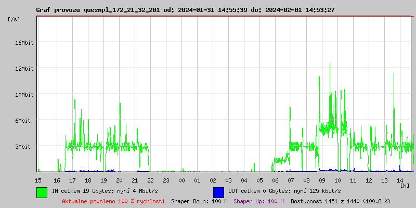Select hour 09 on the time axis
This screenshot has height=208, width=416.
click(x=322, y=180)
